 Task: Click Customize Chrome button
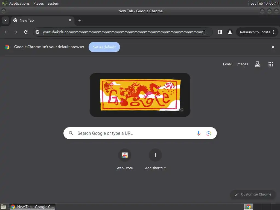click(x=253, y=194)
